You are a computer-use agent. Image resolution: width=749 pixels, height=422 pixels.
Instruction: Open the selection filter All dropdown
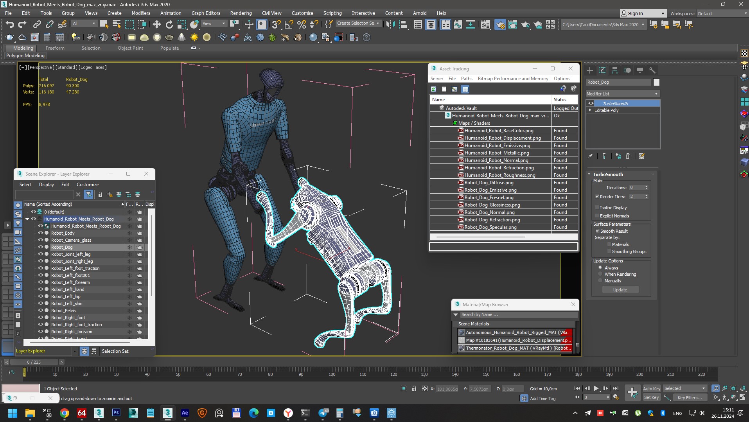[x=84, y=23]
